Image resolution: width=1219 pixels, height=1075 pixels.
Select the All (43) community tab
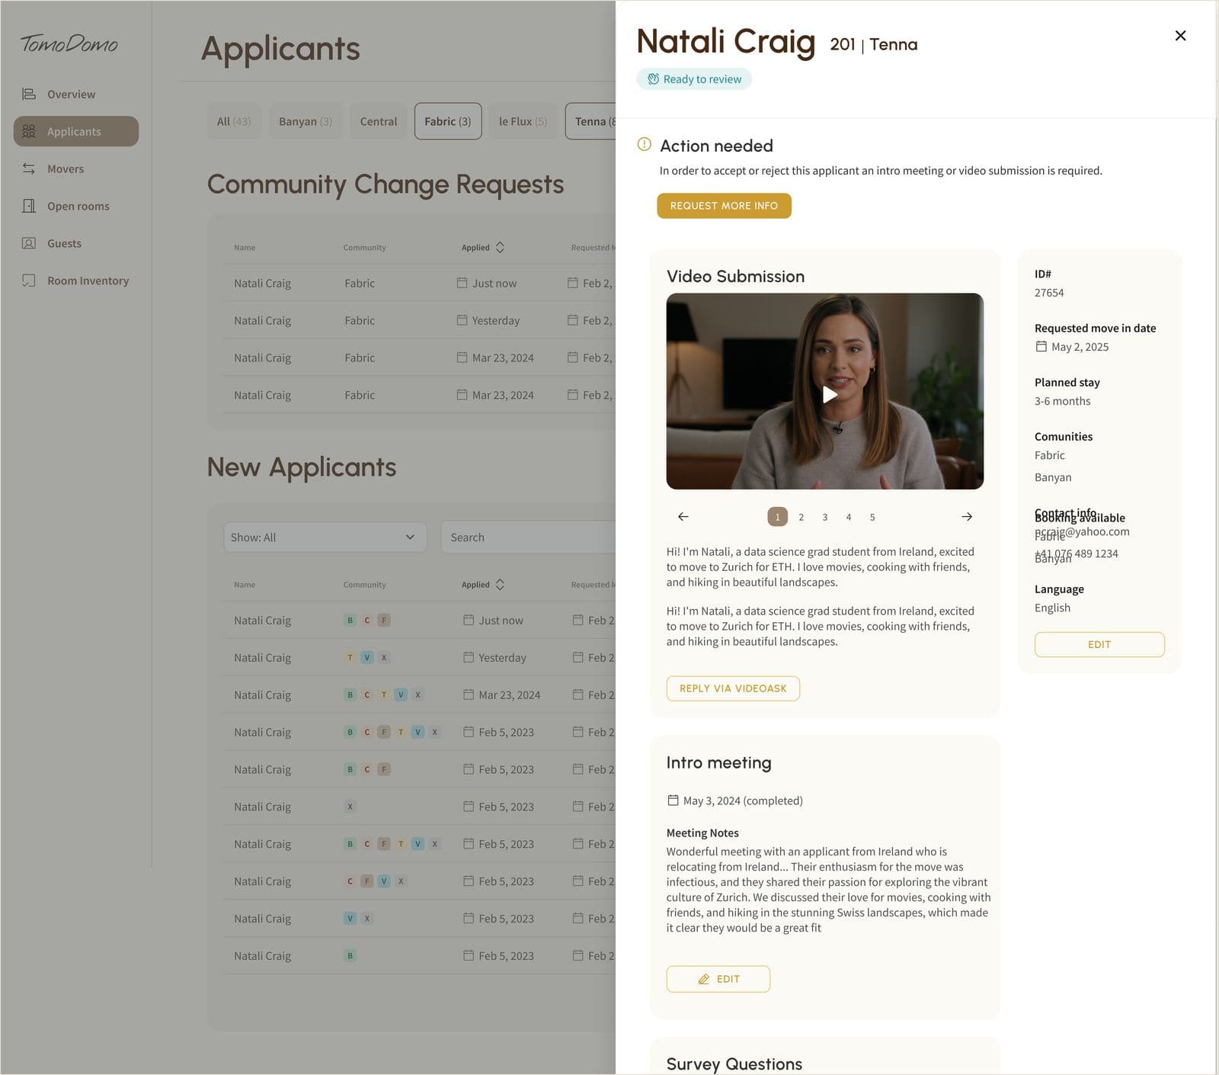point(234,121)
